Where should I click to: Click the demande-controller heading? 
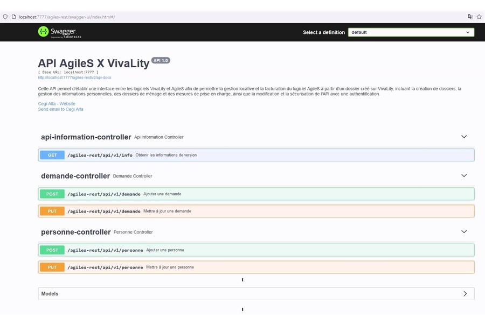tap(75, 176)
